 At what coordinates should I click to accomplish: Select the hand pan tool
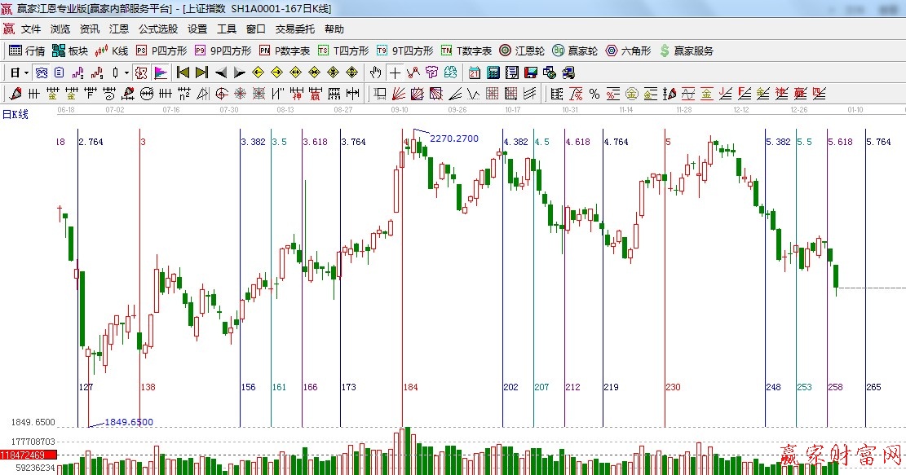375,73
